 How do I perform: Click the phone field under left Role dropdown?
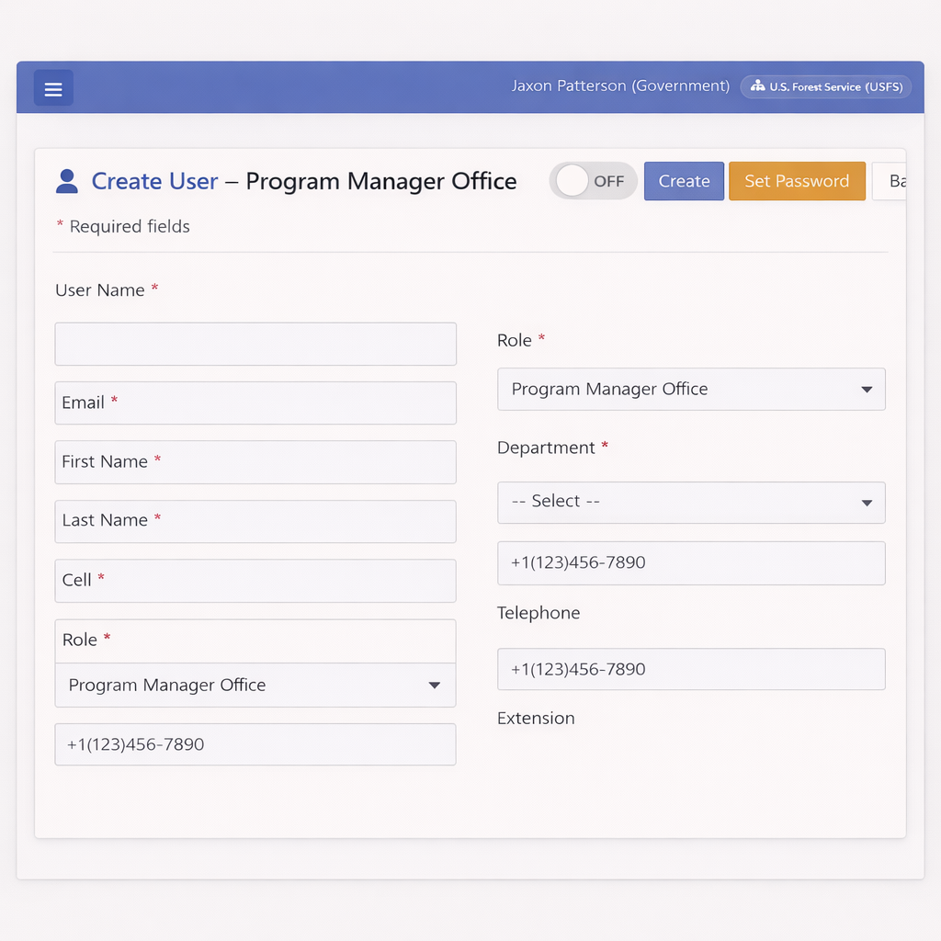point(255,744)
